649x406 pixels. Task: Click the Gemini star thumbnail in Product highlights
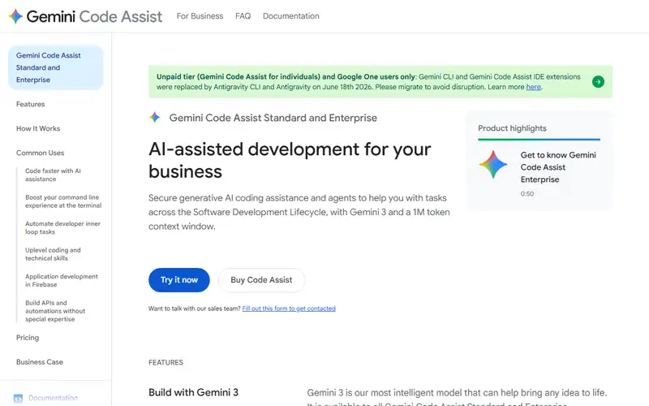(493, 165)
